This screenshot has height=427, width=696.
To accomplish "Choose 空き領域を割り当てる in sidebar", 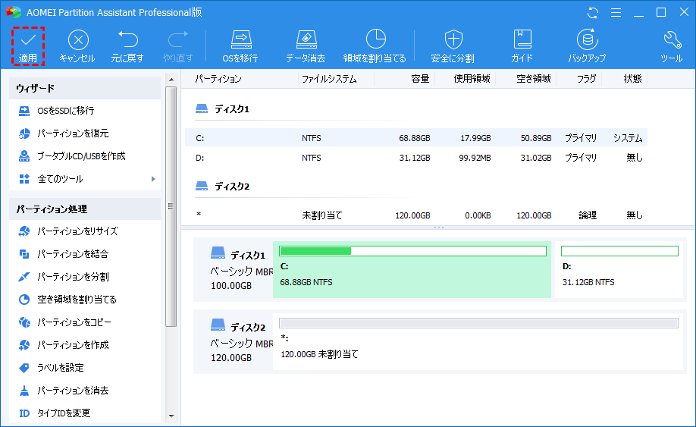I will 67,300.
